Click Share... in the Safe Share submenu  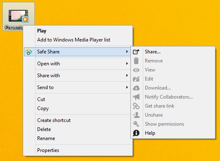tap(153, 52)
